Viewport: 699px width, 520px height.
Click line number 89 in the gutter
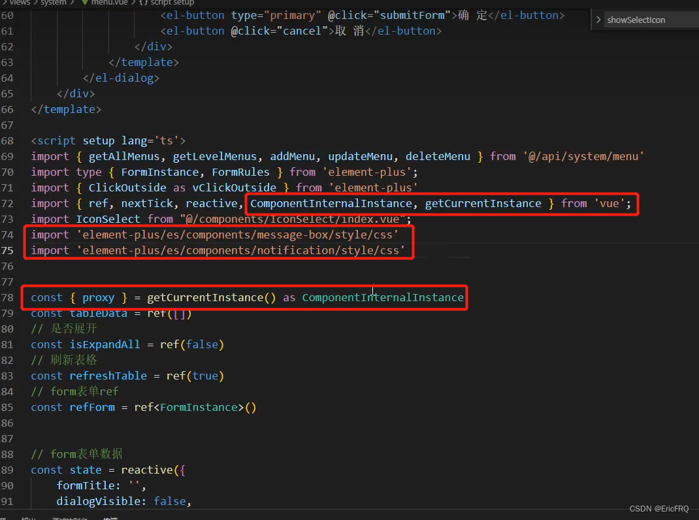(7, 470)
